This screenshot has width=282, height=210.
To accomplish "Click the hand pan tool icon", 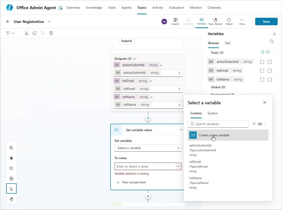I will coord(11,199).
